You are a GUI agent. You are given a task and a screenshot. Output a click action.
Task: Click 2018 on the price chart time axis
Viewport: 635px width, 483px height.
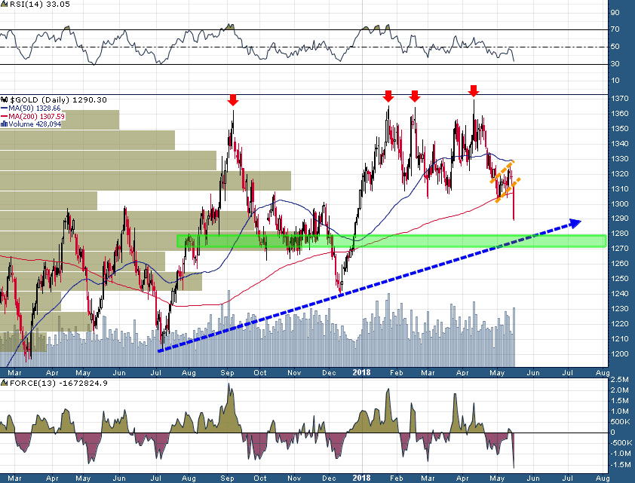pos(361,372)
